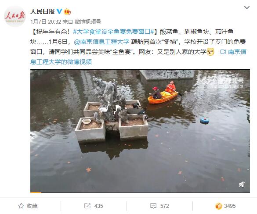Open 南京信息工程大学的微博视频 link
This screenshot has width=257, height=214.
coord(138,57)
